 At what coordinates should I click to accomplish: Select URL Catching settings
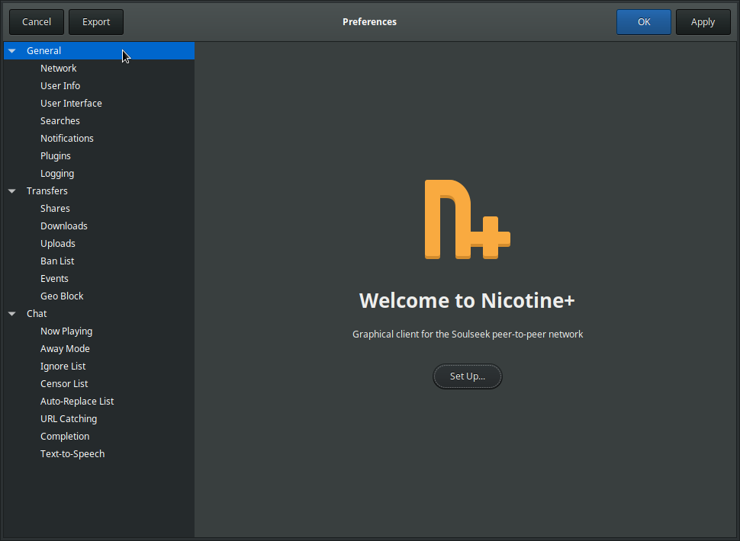pyautogui.click(x=99, y=419)
